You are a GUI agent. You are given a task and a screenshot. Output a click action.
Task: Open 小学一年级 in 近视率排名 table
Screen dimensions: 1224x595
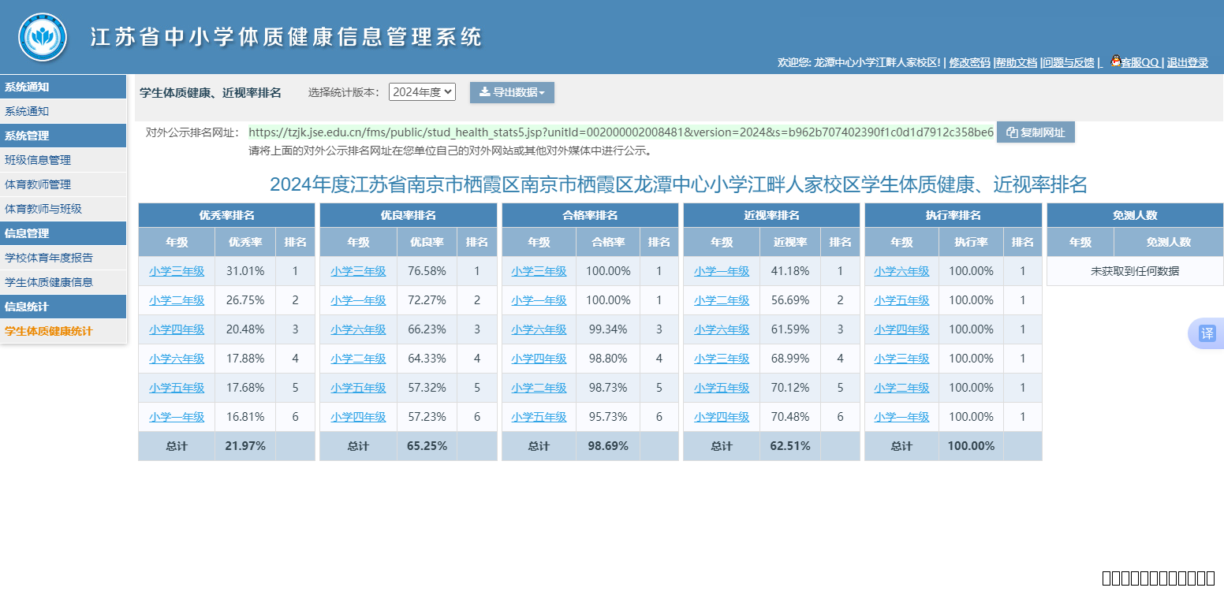tap(722, 271)
